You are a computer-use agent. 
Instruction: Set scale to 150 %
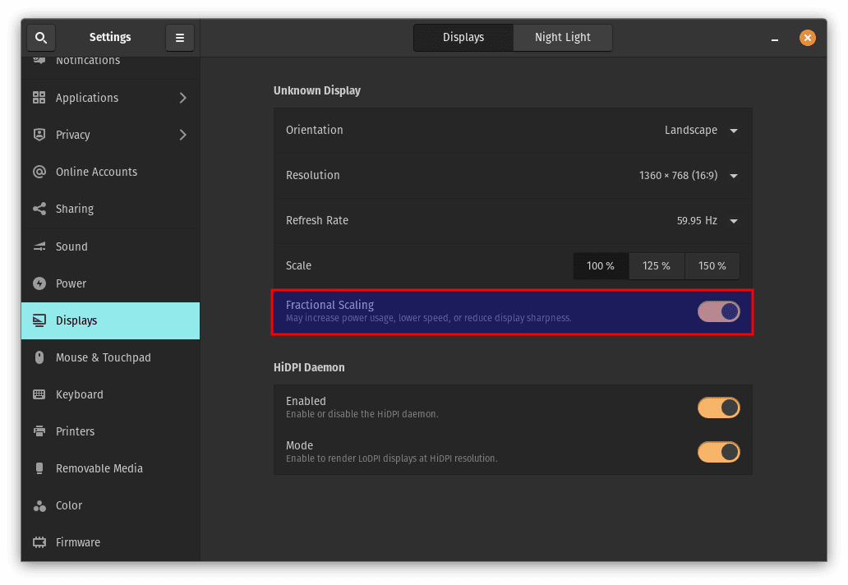[712, 266]
